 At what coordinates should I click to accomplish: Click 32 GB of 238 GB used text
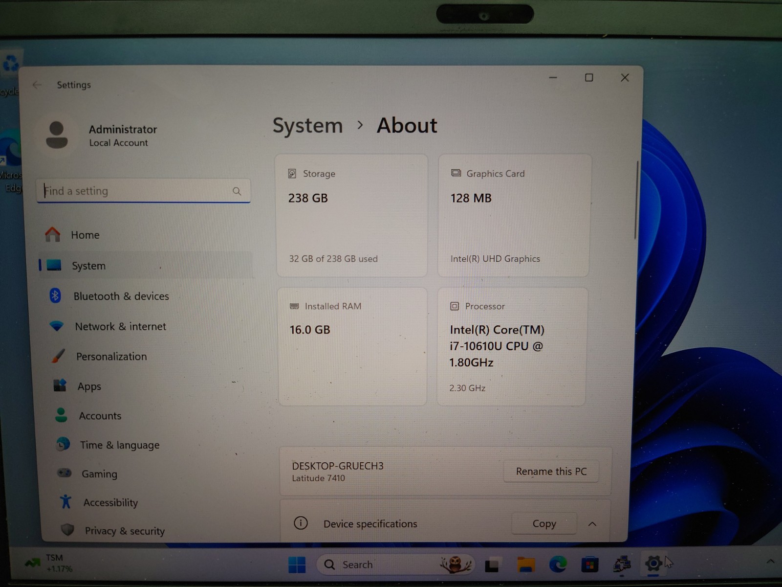click(x=333, y=259)
